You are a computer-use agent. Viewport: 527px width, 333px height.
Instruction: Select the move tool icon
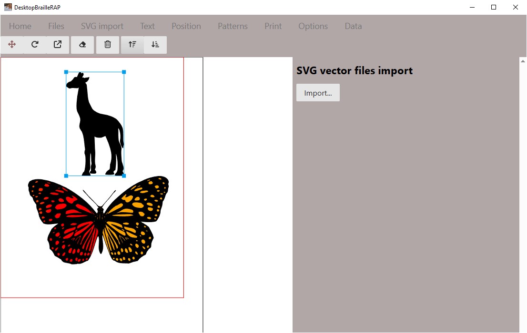[x=12, y=45]
